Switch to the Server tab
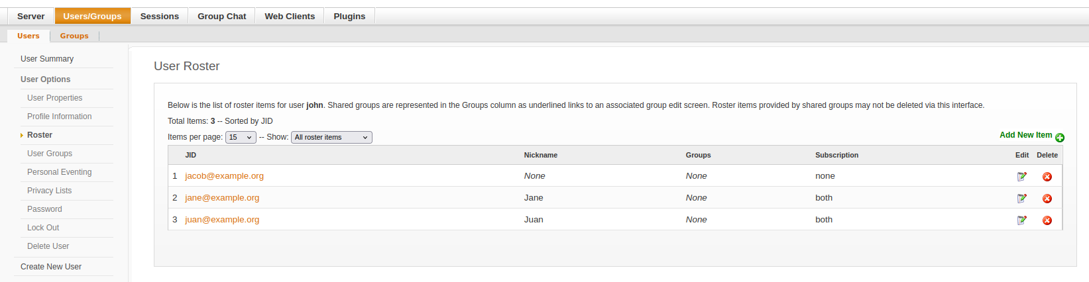 pyautogui.click(x=30, y=17)
